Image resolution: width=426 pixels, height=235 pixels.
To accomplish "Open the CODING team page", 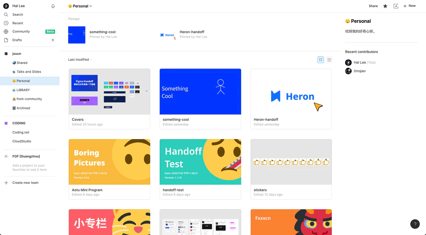I will 19,123.
